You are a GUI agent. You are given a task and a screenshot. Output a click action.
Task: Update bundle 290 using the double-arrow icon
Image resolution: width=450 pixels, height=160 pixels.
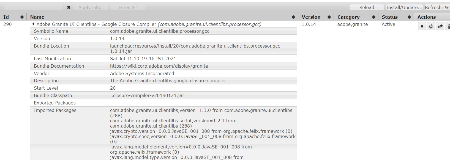440,26
